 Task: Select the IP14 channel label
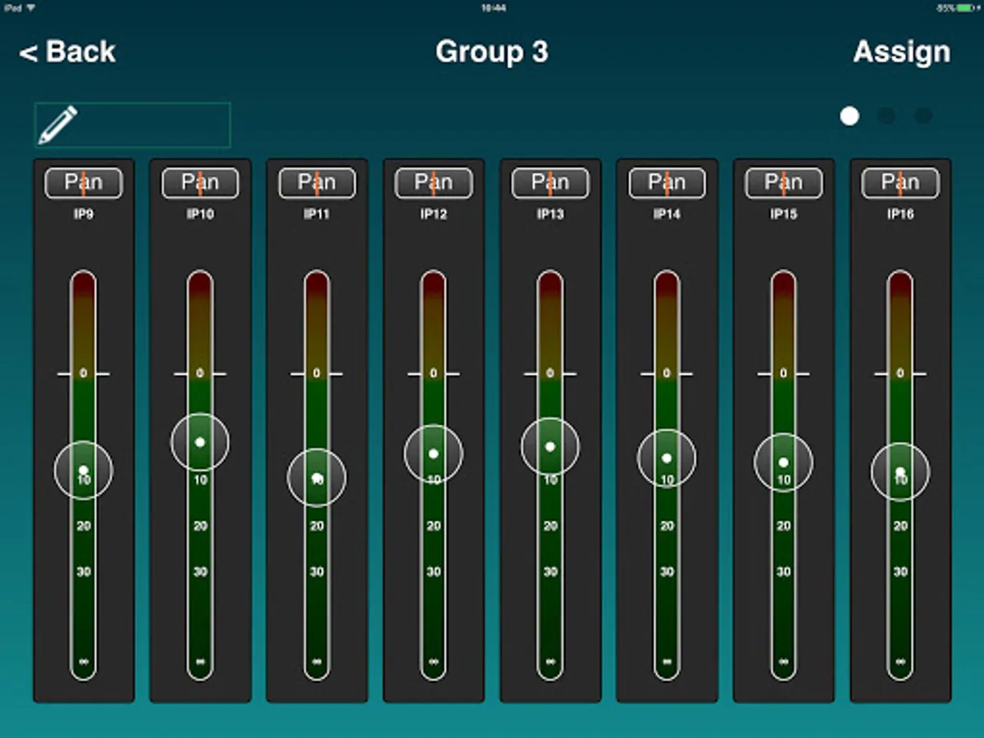[x=667, y=215]
